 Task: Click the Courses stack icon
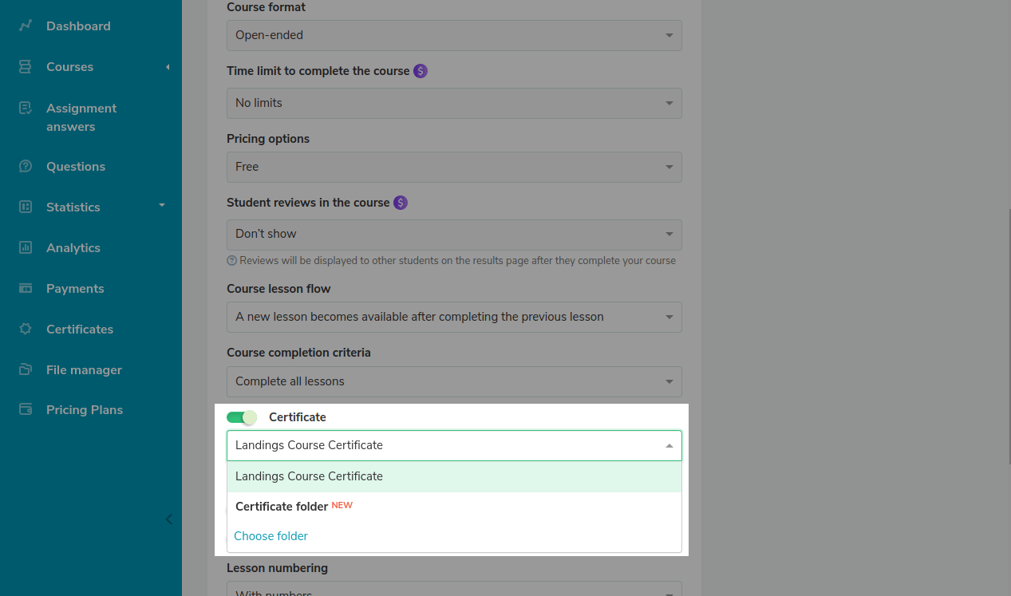click(26, 67)
